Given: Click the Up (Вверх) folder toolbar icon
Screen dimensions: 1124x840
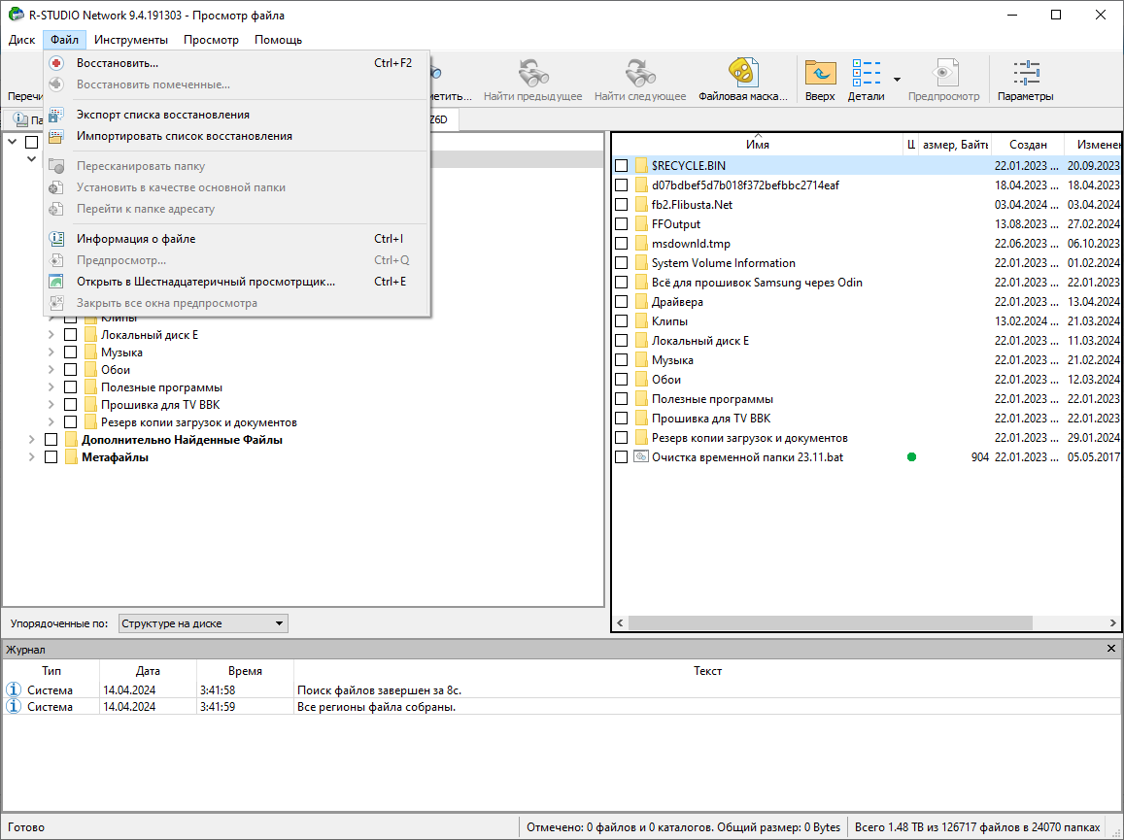Looking at the screenshot, I should tap(820, 73).
